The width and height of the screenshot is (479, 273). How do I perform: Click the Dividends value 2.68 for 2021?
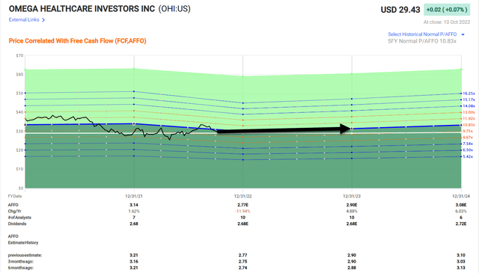point(134,224)
